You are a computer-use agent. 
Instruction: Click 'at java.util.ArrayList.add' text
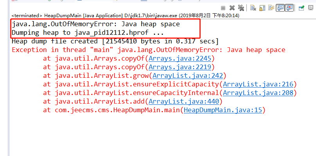coord(94,102)
